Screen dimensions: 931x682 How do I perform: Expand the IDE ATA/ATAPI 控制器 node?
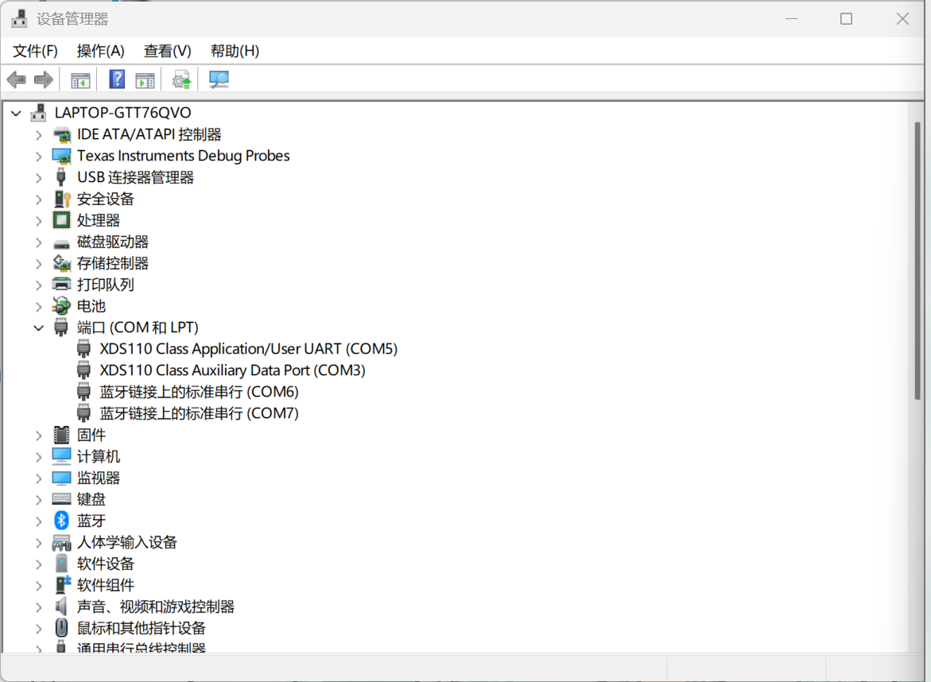tap(39, 135)
